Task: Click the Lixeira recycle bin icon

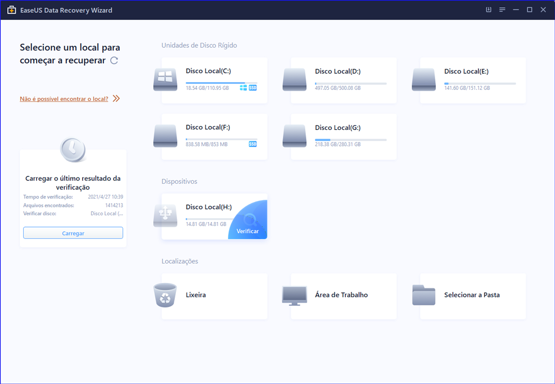Action: pyautogui.click(x=165, y=295)
